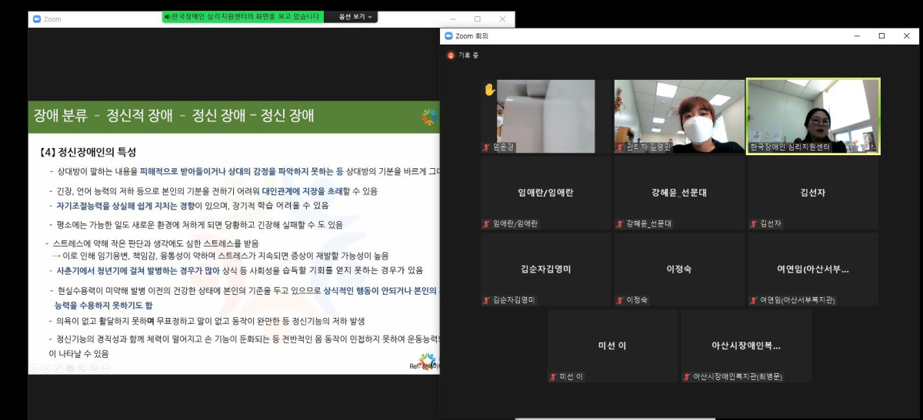Click muted mic icon beside 김선자

click(x=753, y=223)
